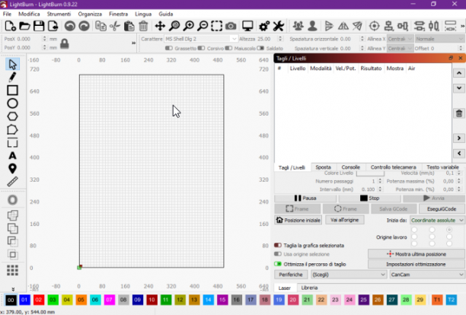Screen dimensions: 466x315
Task: Open the (Scegli) port dropdown
Action: point(348,275)
